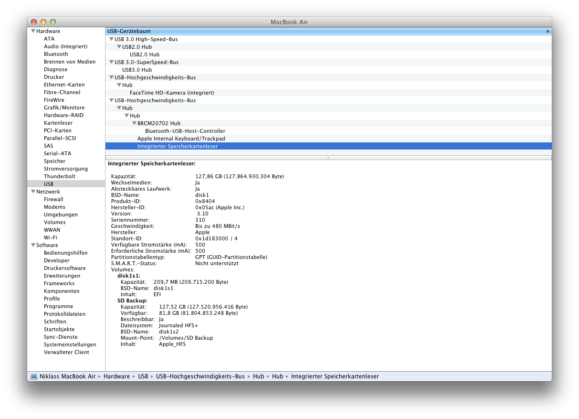Select PCI-Karten in the sidebar
Viewport: 579px width, 419px height.
tap(58, 130)
